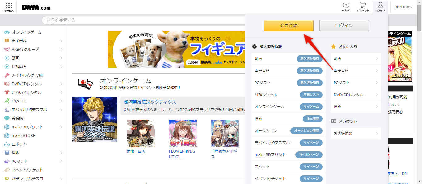The image size is (422, 184).
Task: Click 購入済み商品 badge beside 電子書籍
Action: 310,70
